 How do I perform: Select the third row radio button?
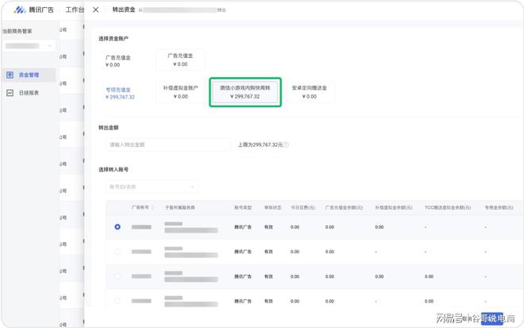click(118, 276)
